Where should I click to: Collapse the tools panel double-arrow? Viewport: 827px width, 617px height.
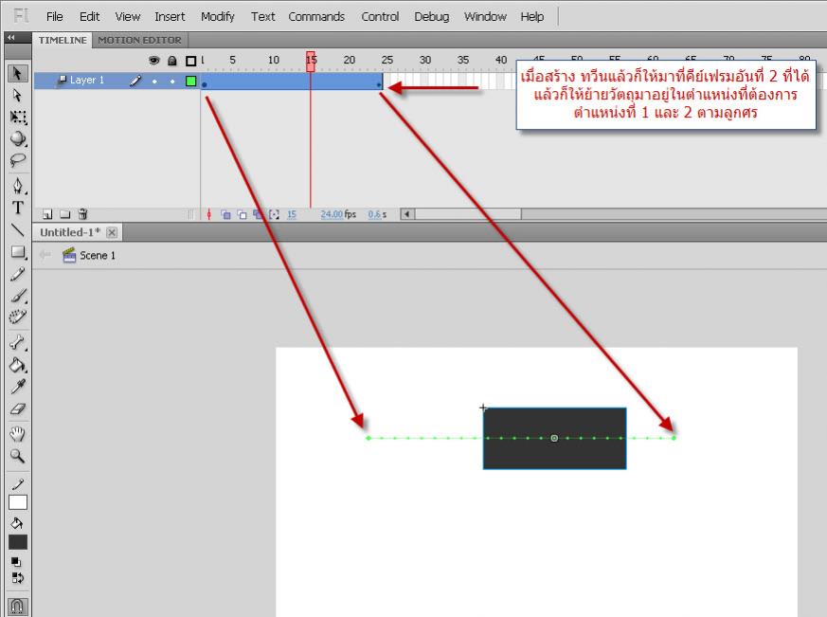click(x=11, y=37)
